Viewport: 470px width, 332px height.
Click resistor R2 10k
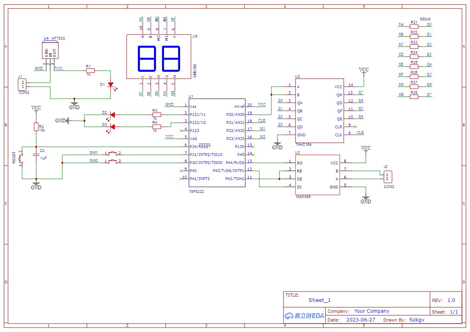pyautogui.click(x=36, y=127)
